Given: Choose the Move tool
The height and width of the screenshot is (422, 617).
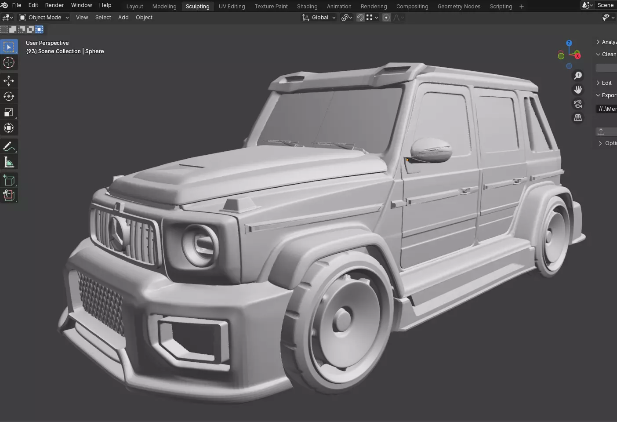Looking at the screenshot, I should (9, 80).
